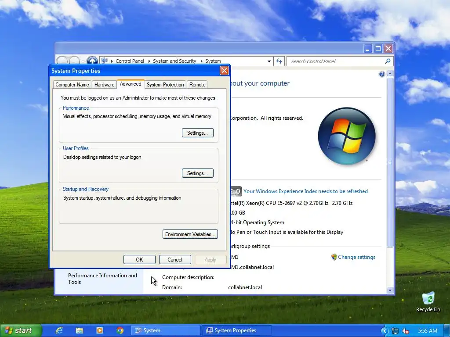Open Windows Experience Index refresh link
Viewport: 450px width, 337px height.
tap(306, 191)
